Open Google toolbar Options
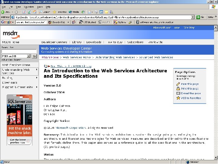The height and width of the screenshot is (164, 218). [120, 22]
